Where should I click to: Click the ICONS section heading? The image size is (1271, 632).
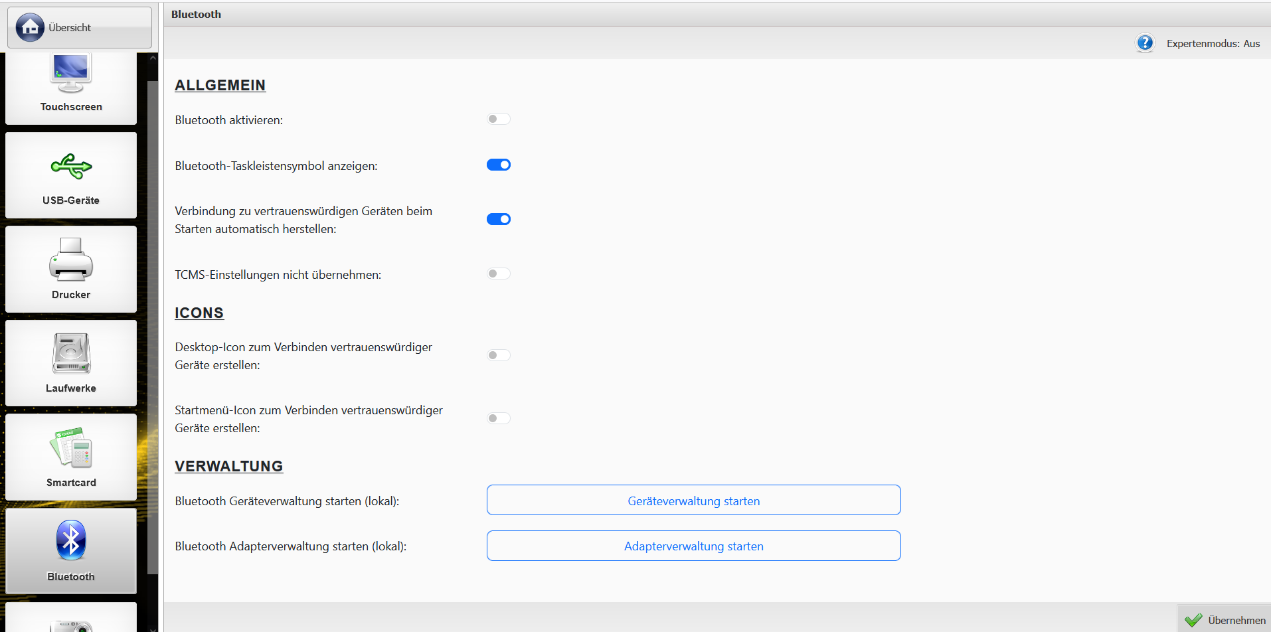pyautogui.click(x=199, y=313)
